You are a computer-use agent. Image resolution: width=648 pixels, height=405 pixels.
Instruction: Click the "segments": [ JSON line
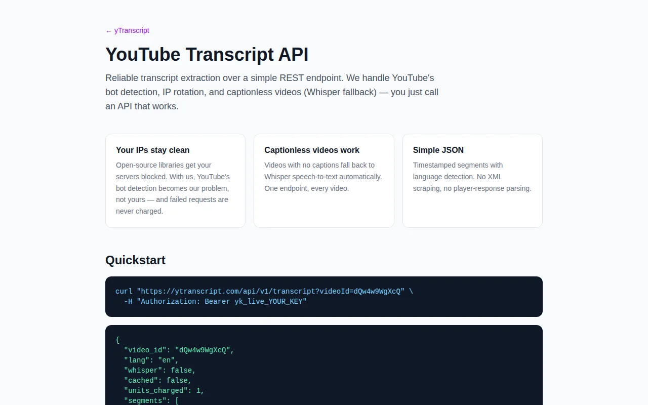[151, 400]
